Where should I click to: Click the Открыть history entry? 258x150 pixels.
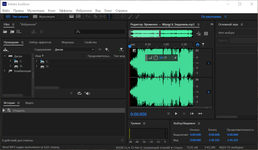(64, 111)
